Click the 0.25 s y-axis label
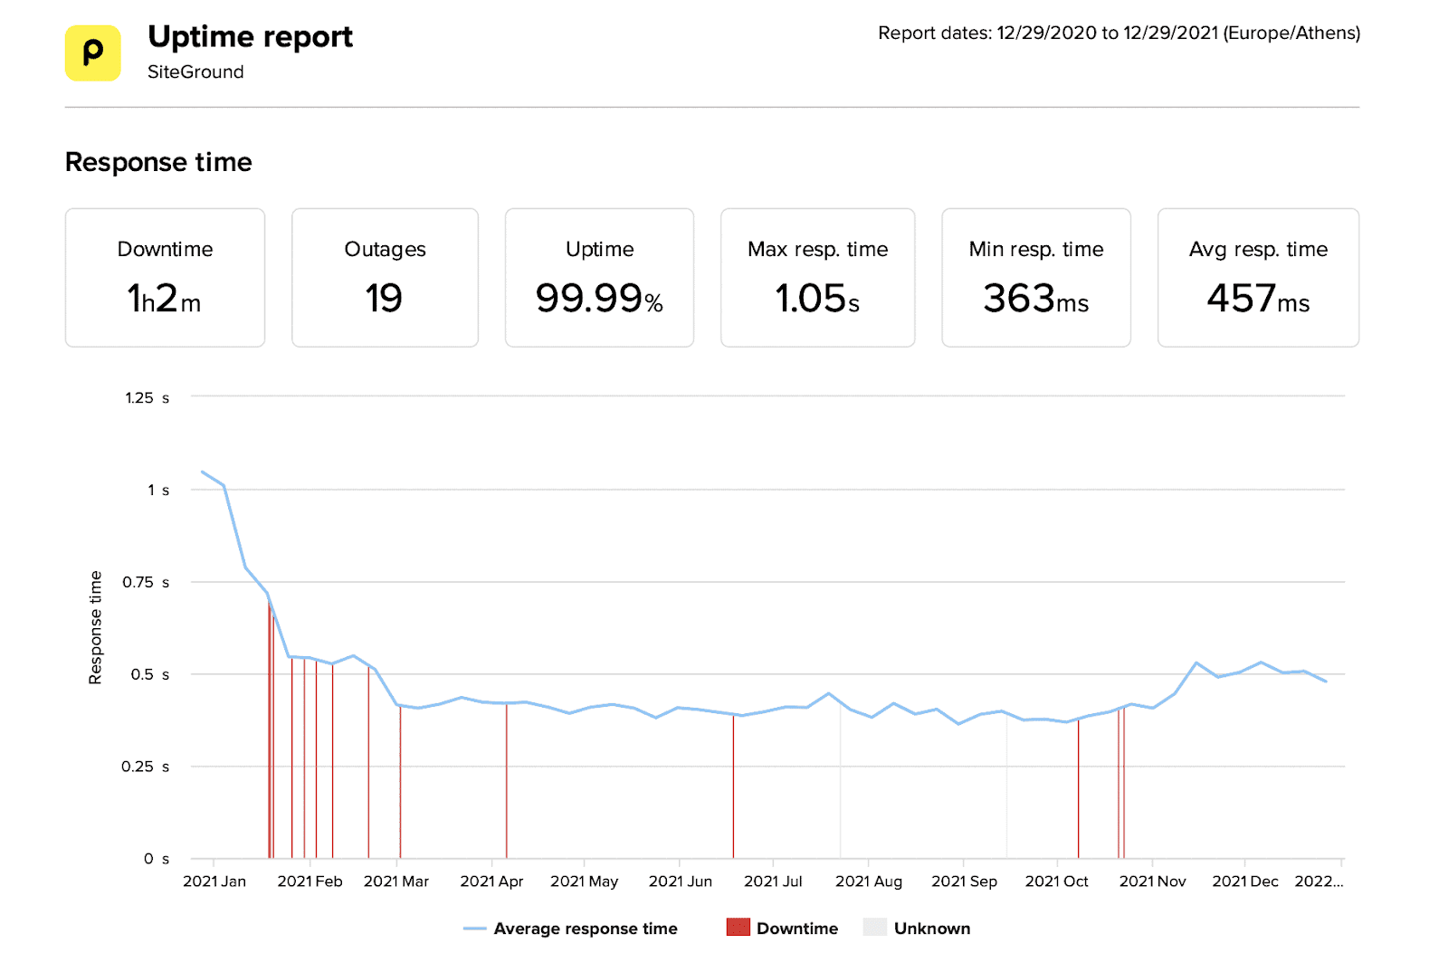This screenshot has width=1448, height=953. [x=146, y=767]
